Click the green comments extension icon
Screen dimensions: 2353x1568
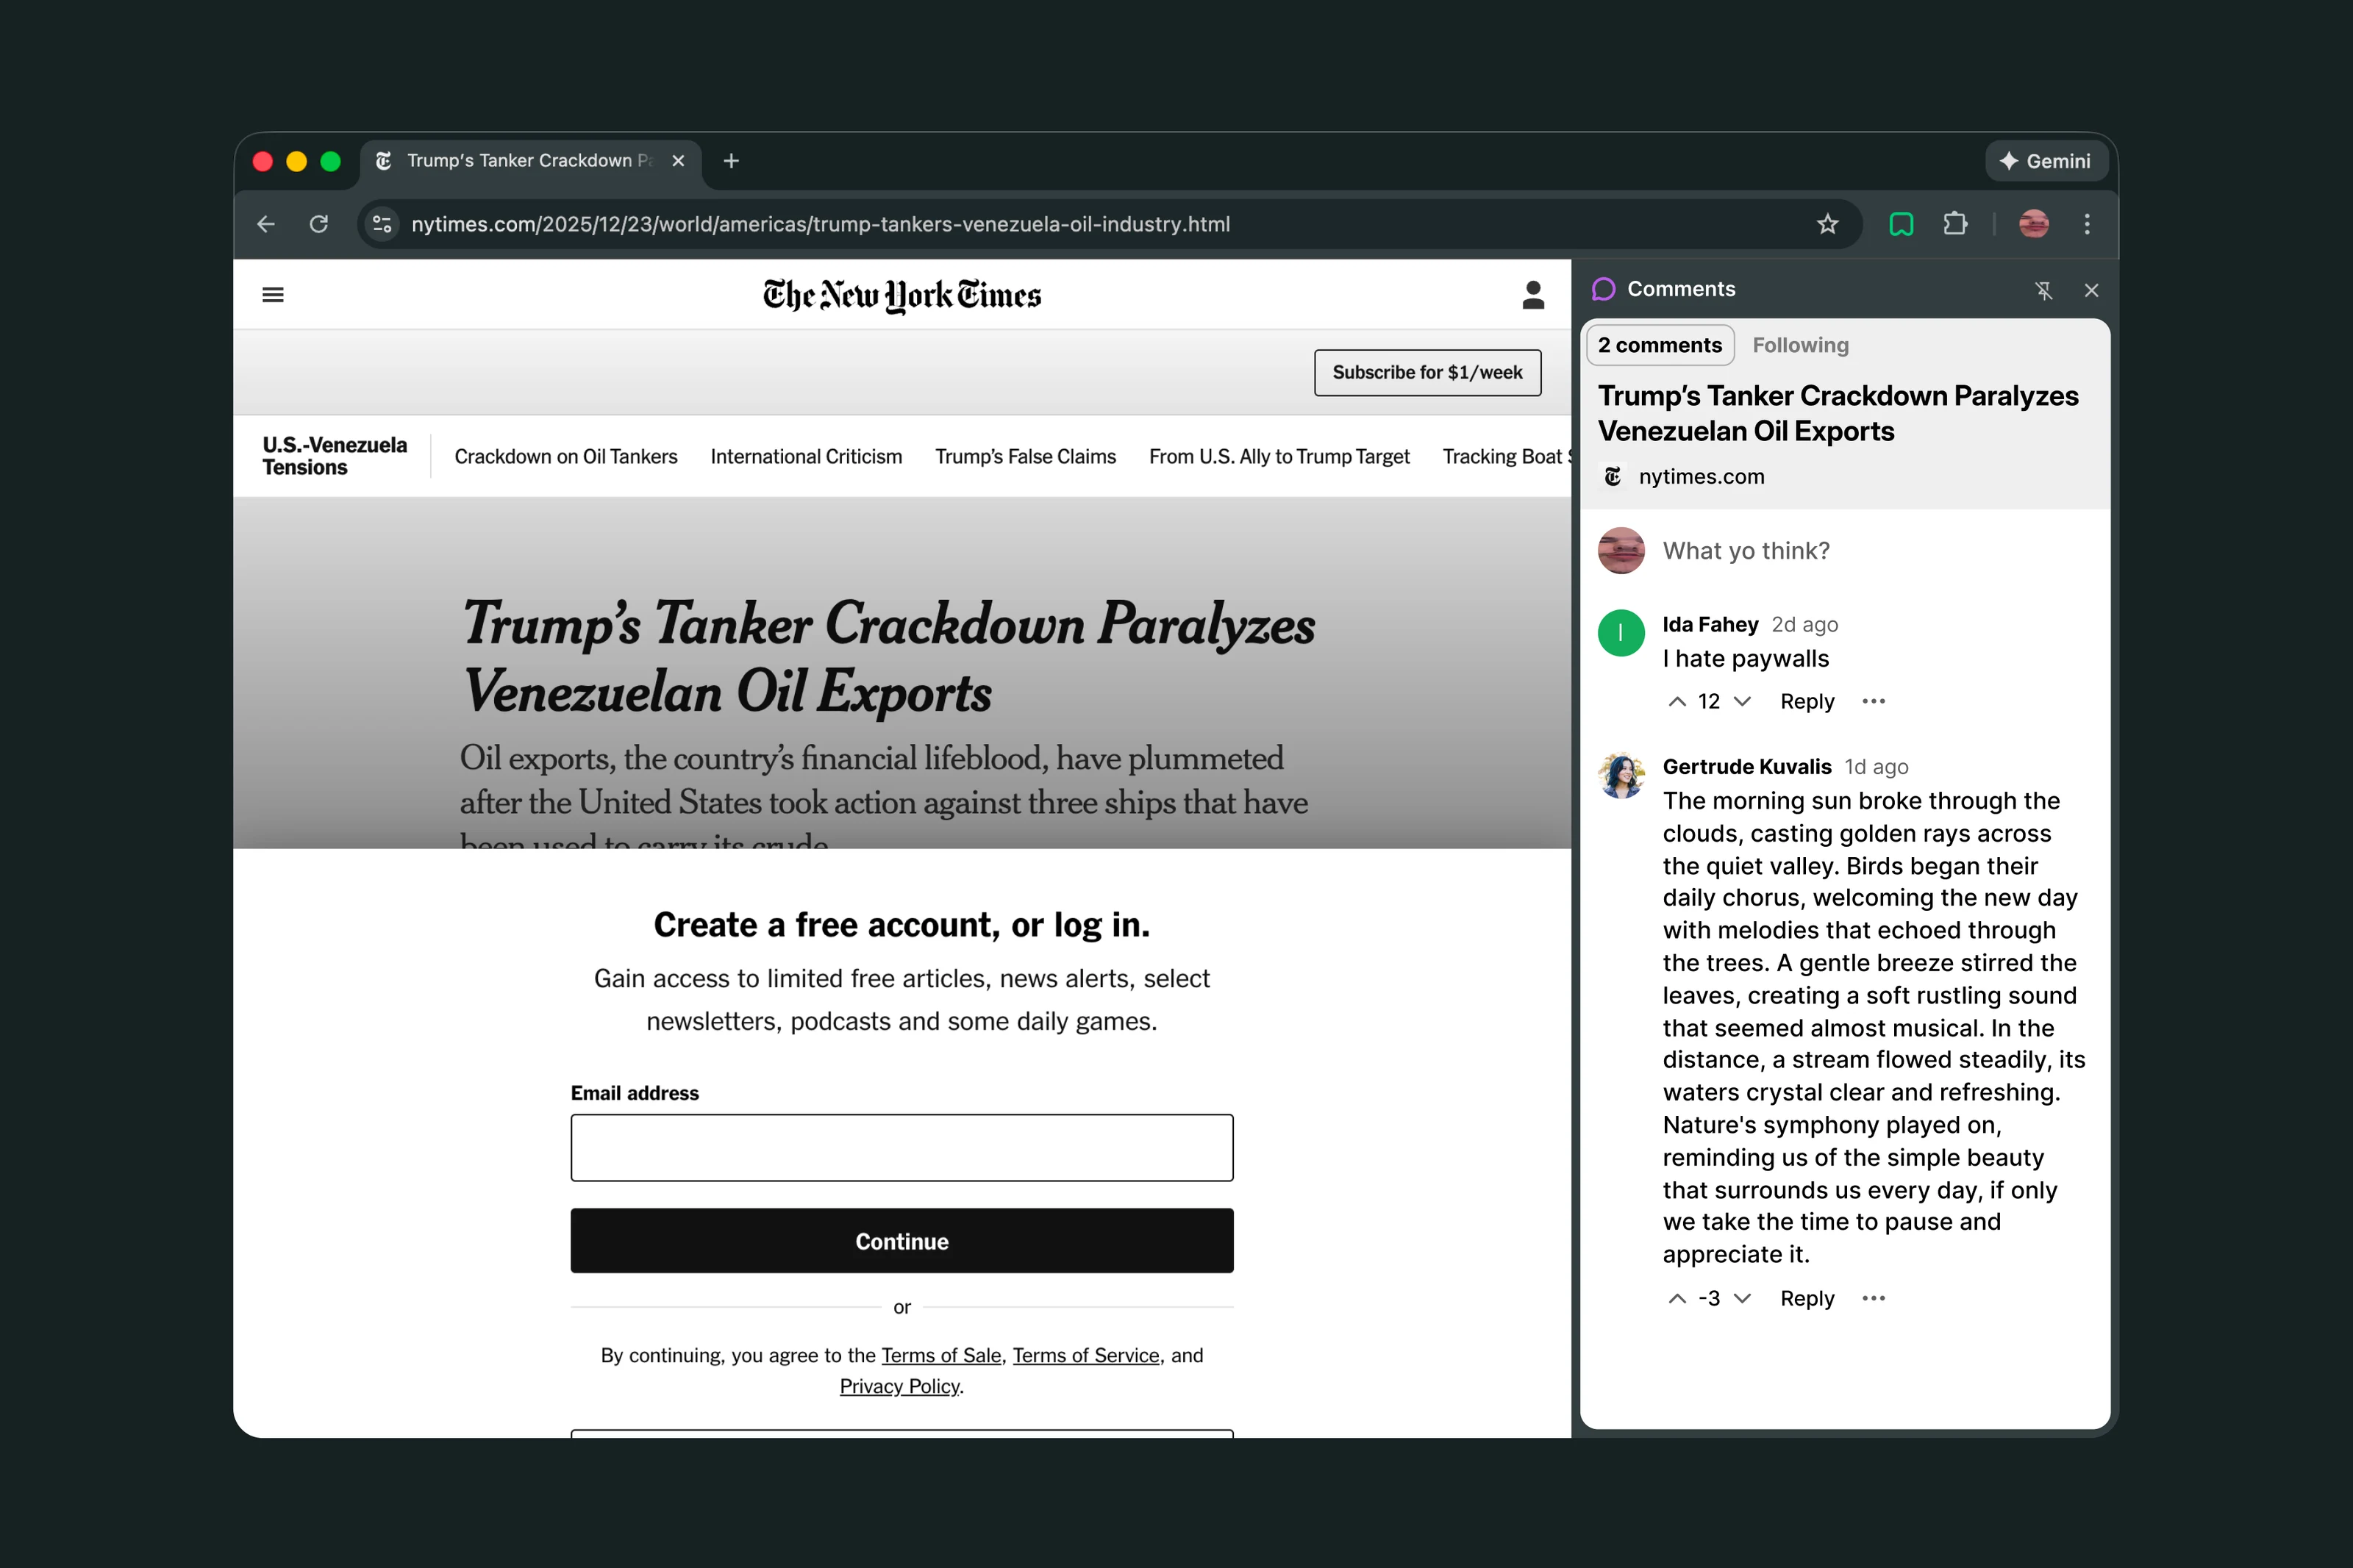(x=1901, y=224)
